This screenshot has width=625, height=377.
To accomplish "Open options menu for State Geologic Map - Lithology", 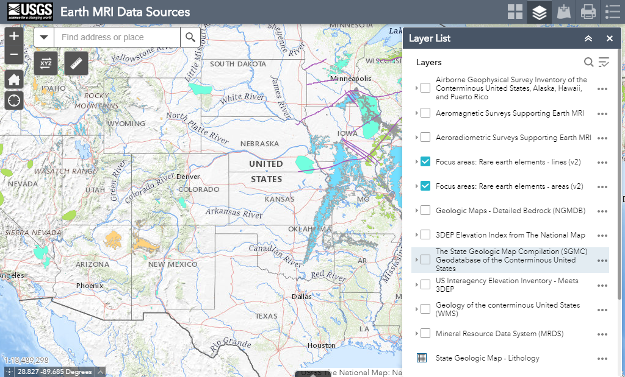I will tap(602, 359).
